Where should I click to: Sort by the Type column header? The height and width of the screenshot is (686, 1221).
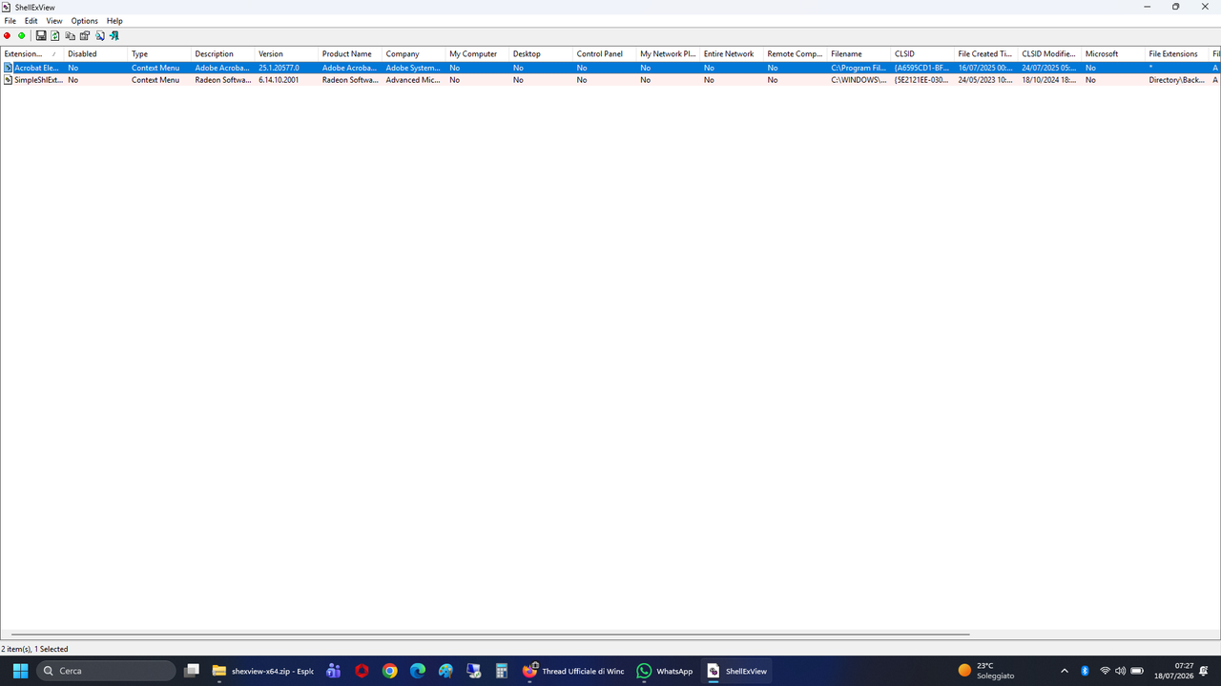(x=159, y=54)
